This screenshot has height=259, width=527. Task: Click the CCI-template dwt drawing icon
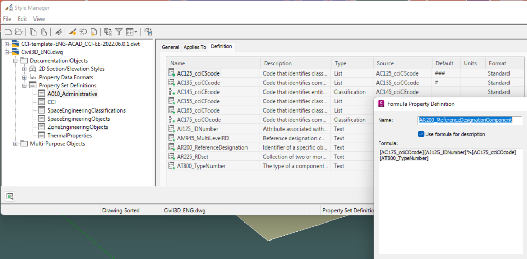coord(15,44)
